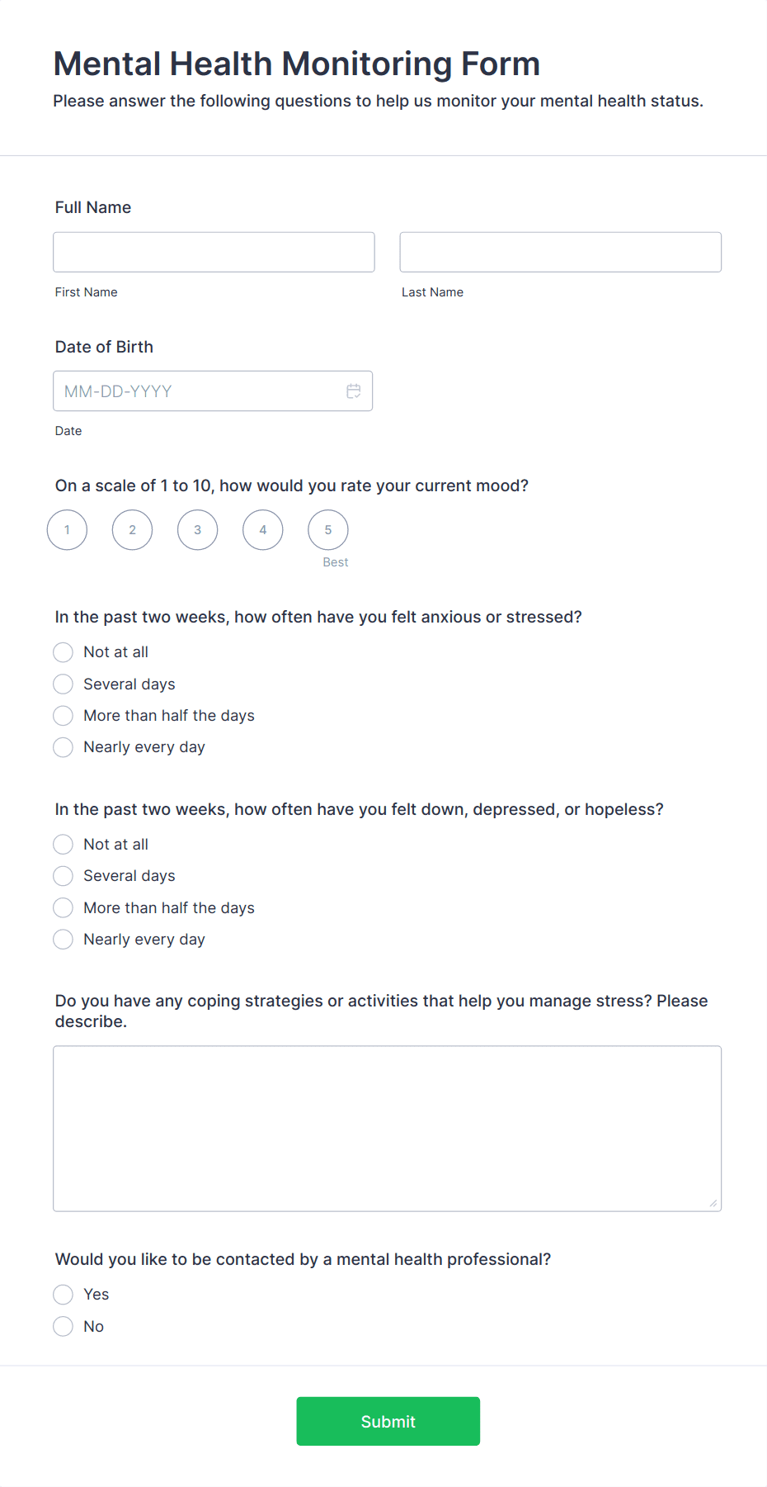
Task: Click the green Submit button
Action: click(x=388, y=1422)
